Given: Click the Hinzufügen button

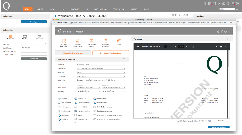Looking at the screenshot, I should (x=34, y=22).
